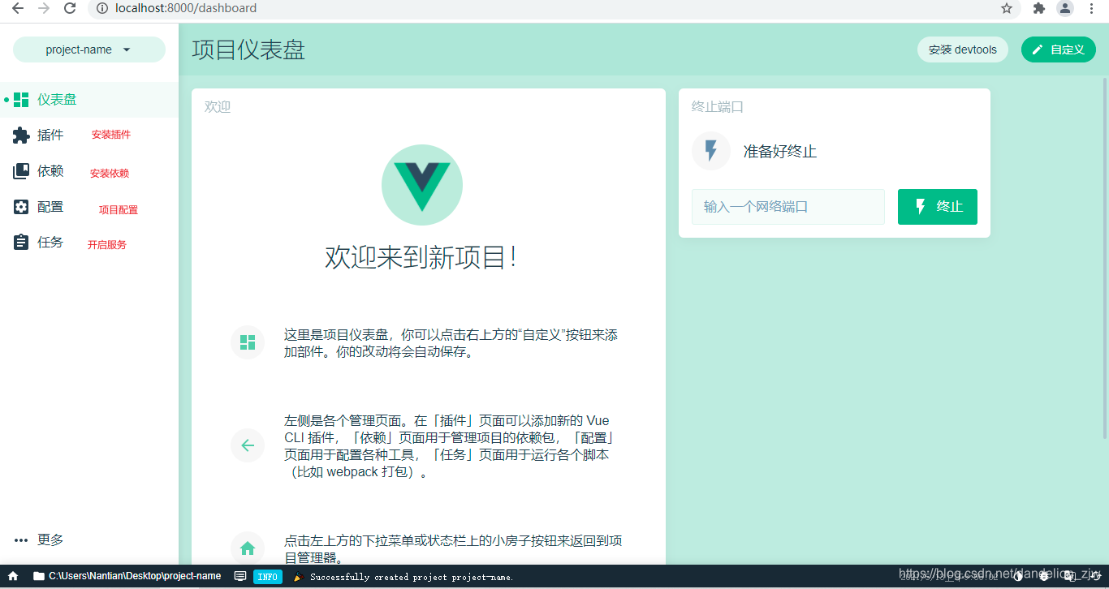Click the browser forward arrow
The image size is (1109, 589).
44,8
